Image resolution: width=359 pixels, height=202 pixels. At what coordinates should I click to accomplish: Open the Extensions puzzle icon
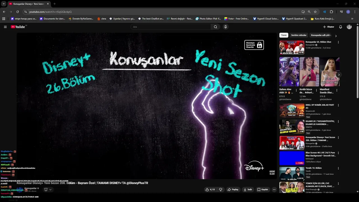click(x=332, y=12)
